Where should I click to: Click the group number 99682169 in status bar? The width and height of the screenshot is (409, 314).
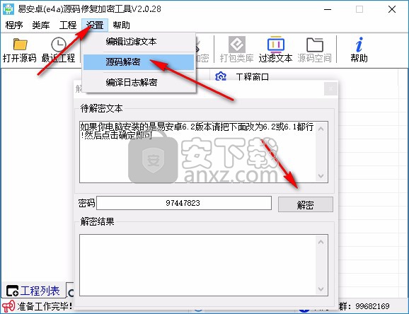point(372,306)
